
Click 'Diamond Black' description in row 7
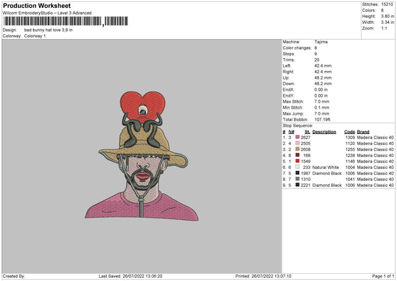coord(327,174)
